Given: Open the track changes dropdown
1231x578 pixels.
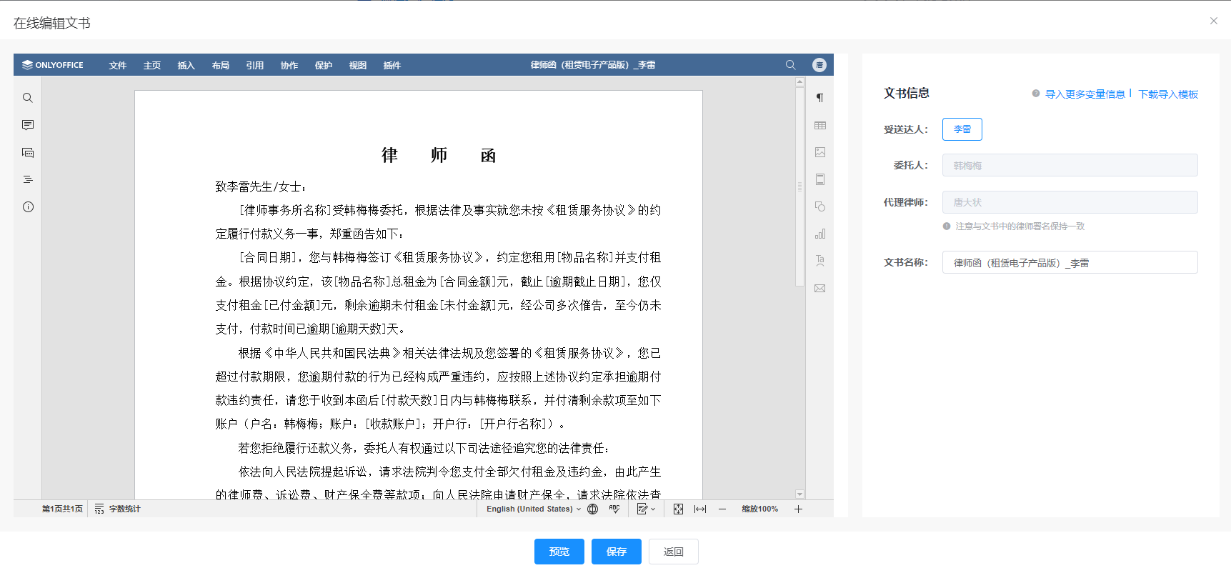Looking at the screenshot, I should point(646,509).
